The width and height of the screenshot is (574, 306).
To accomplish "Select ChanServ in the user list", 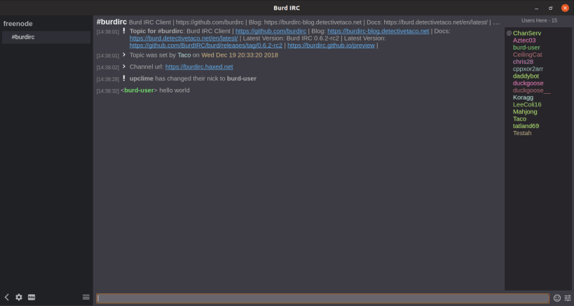I will 527,34.
